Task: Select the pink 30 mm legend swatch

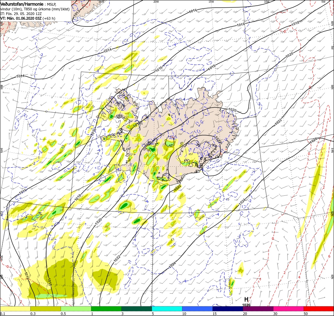Action: tap(289, 309)
